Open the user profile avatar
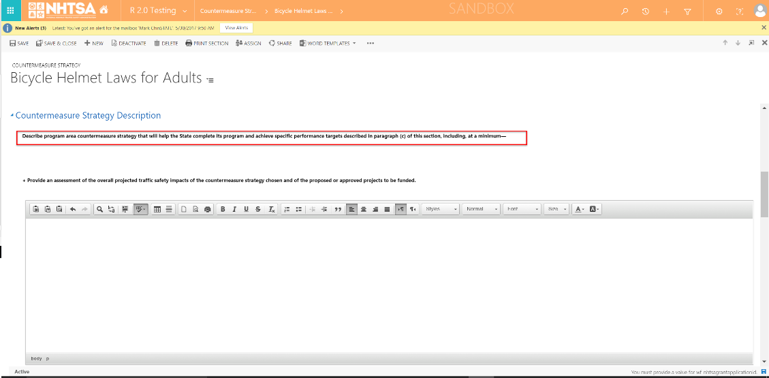Viewport: 769px width, 378px height. (x=759, y=12)
